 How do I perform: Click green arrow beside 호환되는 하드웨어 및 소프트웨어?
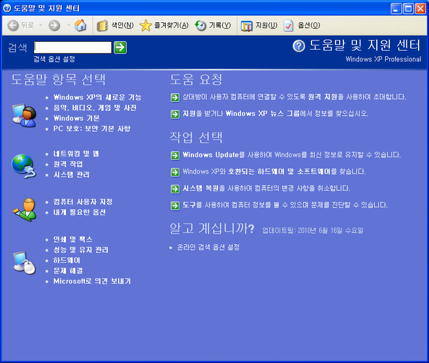pyautogui.click(x=175, y=172)
